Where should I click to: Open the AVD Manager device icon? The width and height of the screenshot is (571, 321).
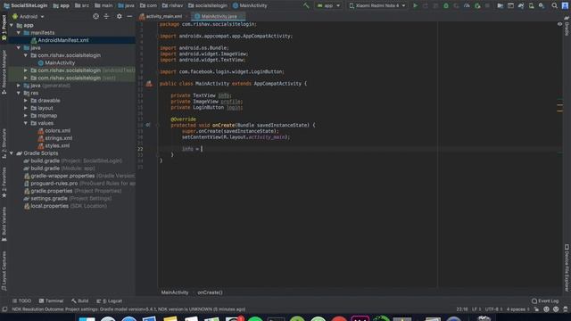(532, 5)
